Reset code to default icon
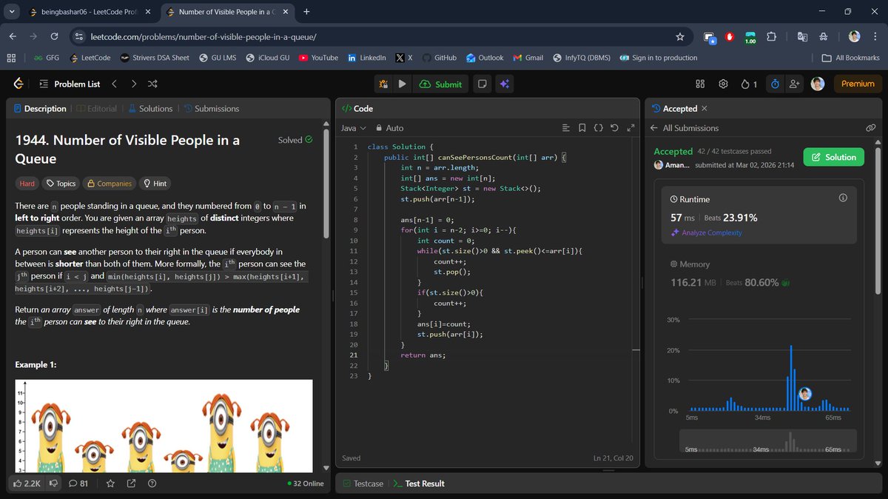 point(614,128)
